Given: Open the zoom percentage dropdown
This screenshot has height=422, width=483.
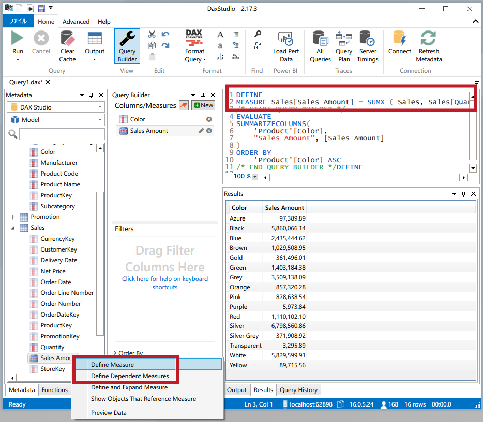Looking at the screenshot, I should click(255, 177).
